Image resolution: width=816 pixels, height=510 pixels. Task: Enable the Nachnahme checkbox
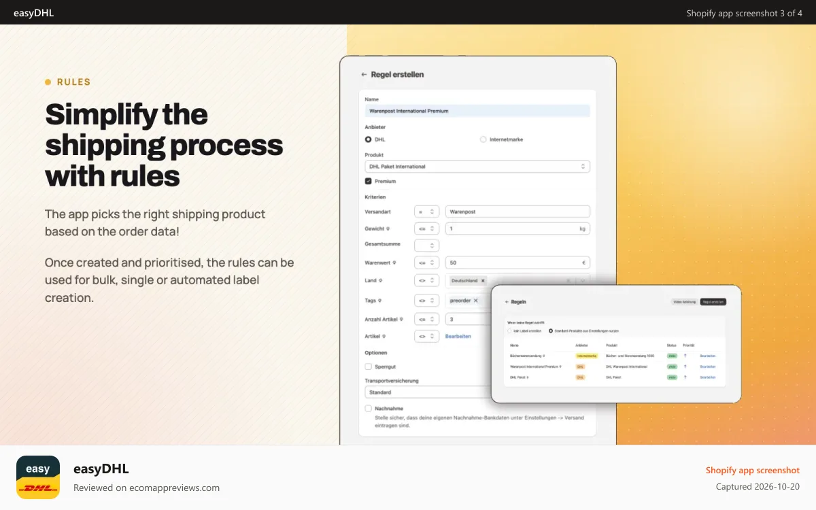368,409
